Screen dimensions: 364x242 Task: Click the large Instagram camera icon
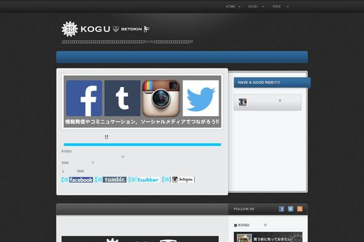pyautogui.click(x=161, y=98)
